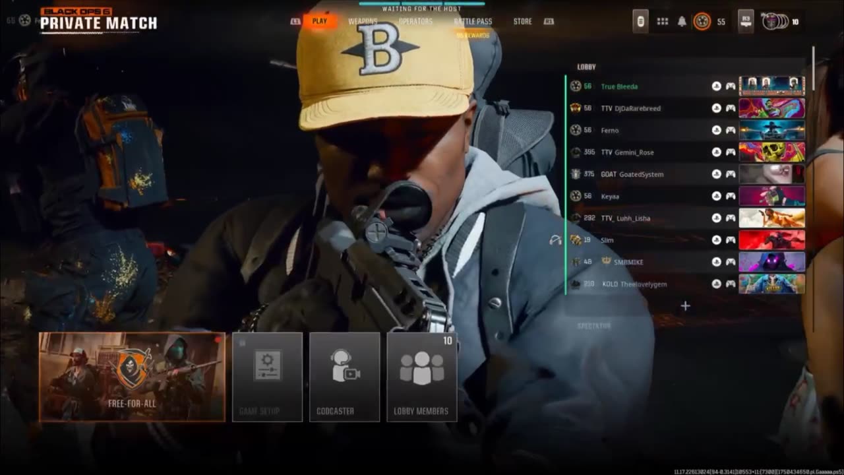844x475 pixels.
Task: Open the party members icon showing 10
Action: tap(775, 22)
